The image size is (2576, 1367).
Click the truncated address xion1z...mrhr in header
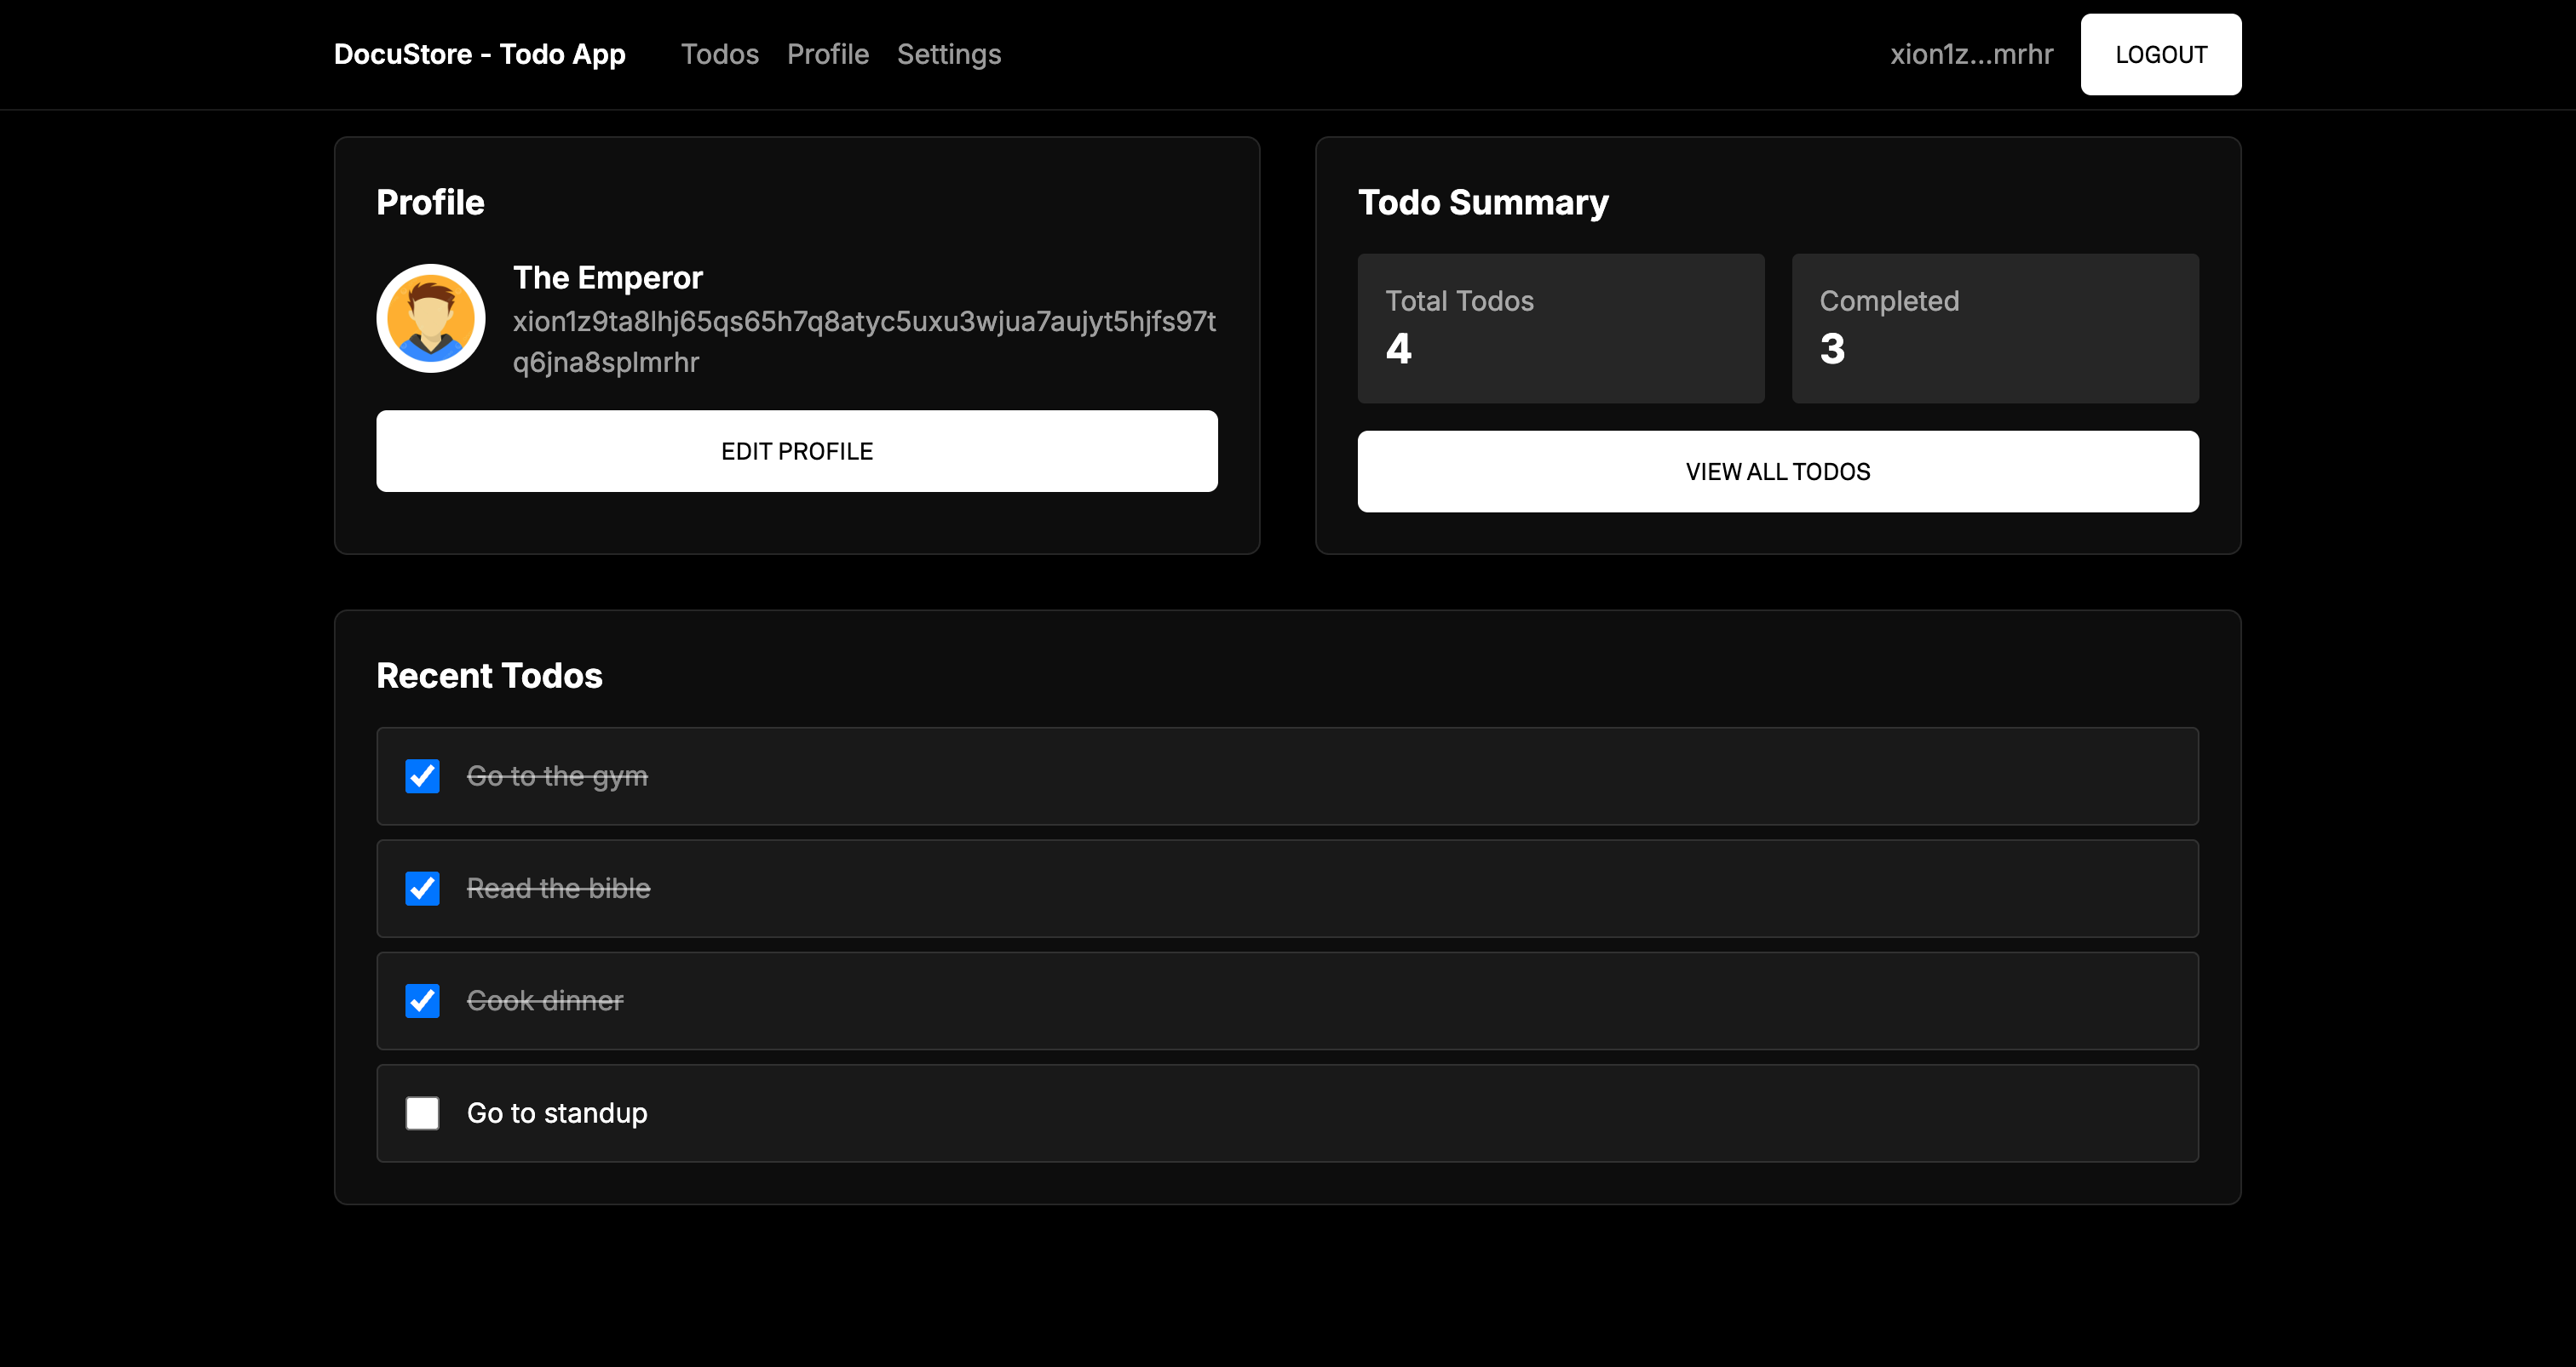(x=1970, y=54)
